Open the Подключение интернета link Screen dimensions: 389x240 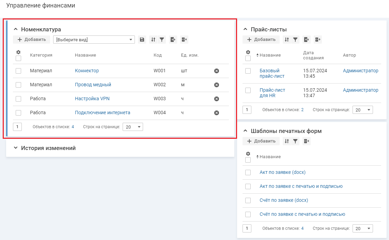[x=103, y=112]
